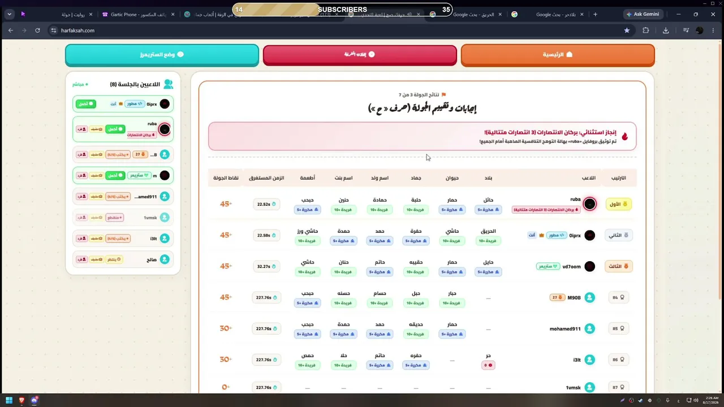Click mohamed911's avatar in the results table

coord(590,328)
